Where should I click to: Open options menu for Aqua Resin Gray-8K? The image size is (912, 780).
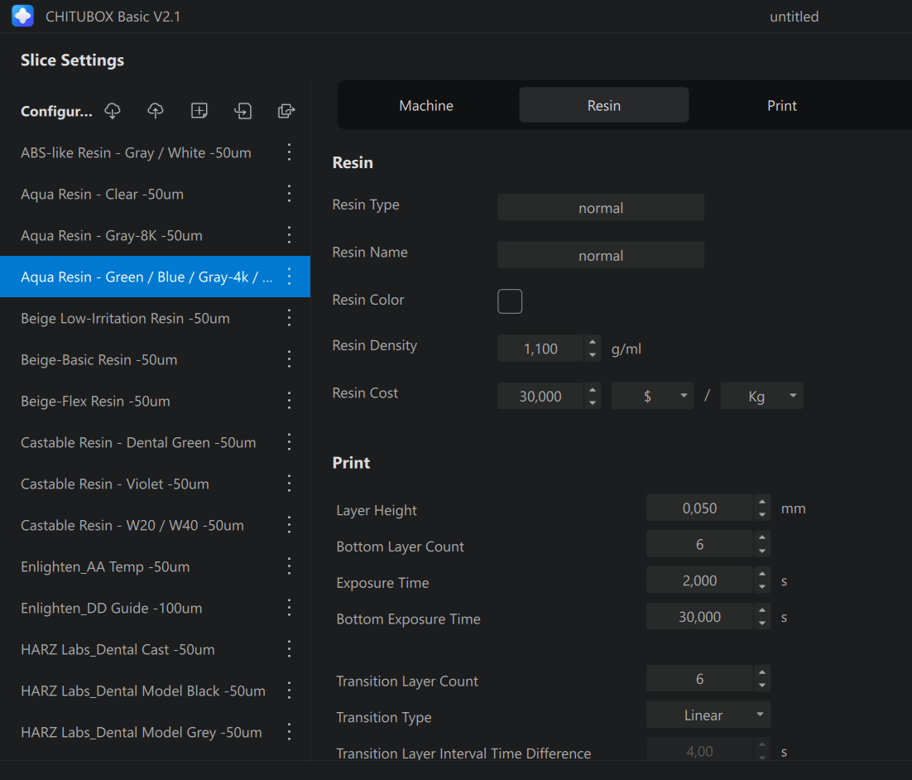coord(289,235)
